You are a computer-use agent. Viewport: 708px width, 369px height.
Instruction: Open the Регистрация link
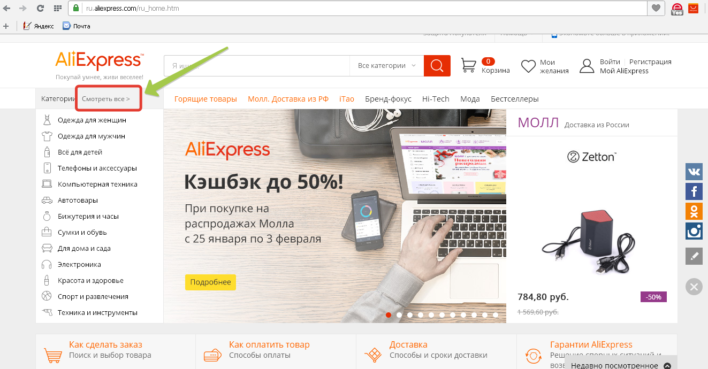tap(650, 62)
